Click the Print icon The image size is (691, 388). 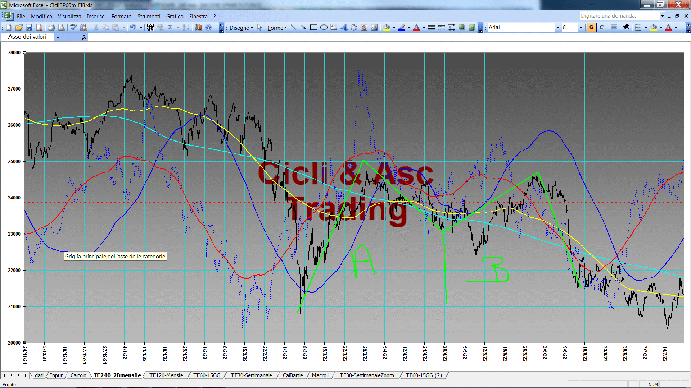click(51, 27)
